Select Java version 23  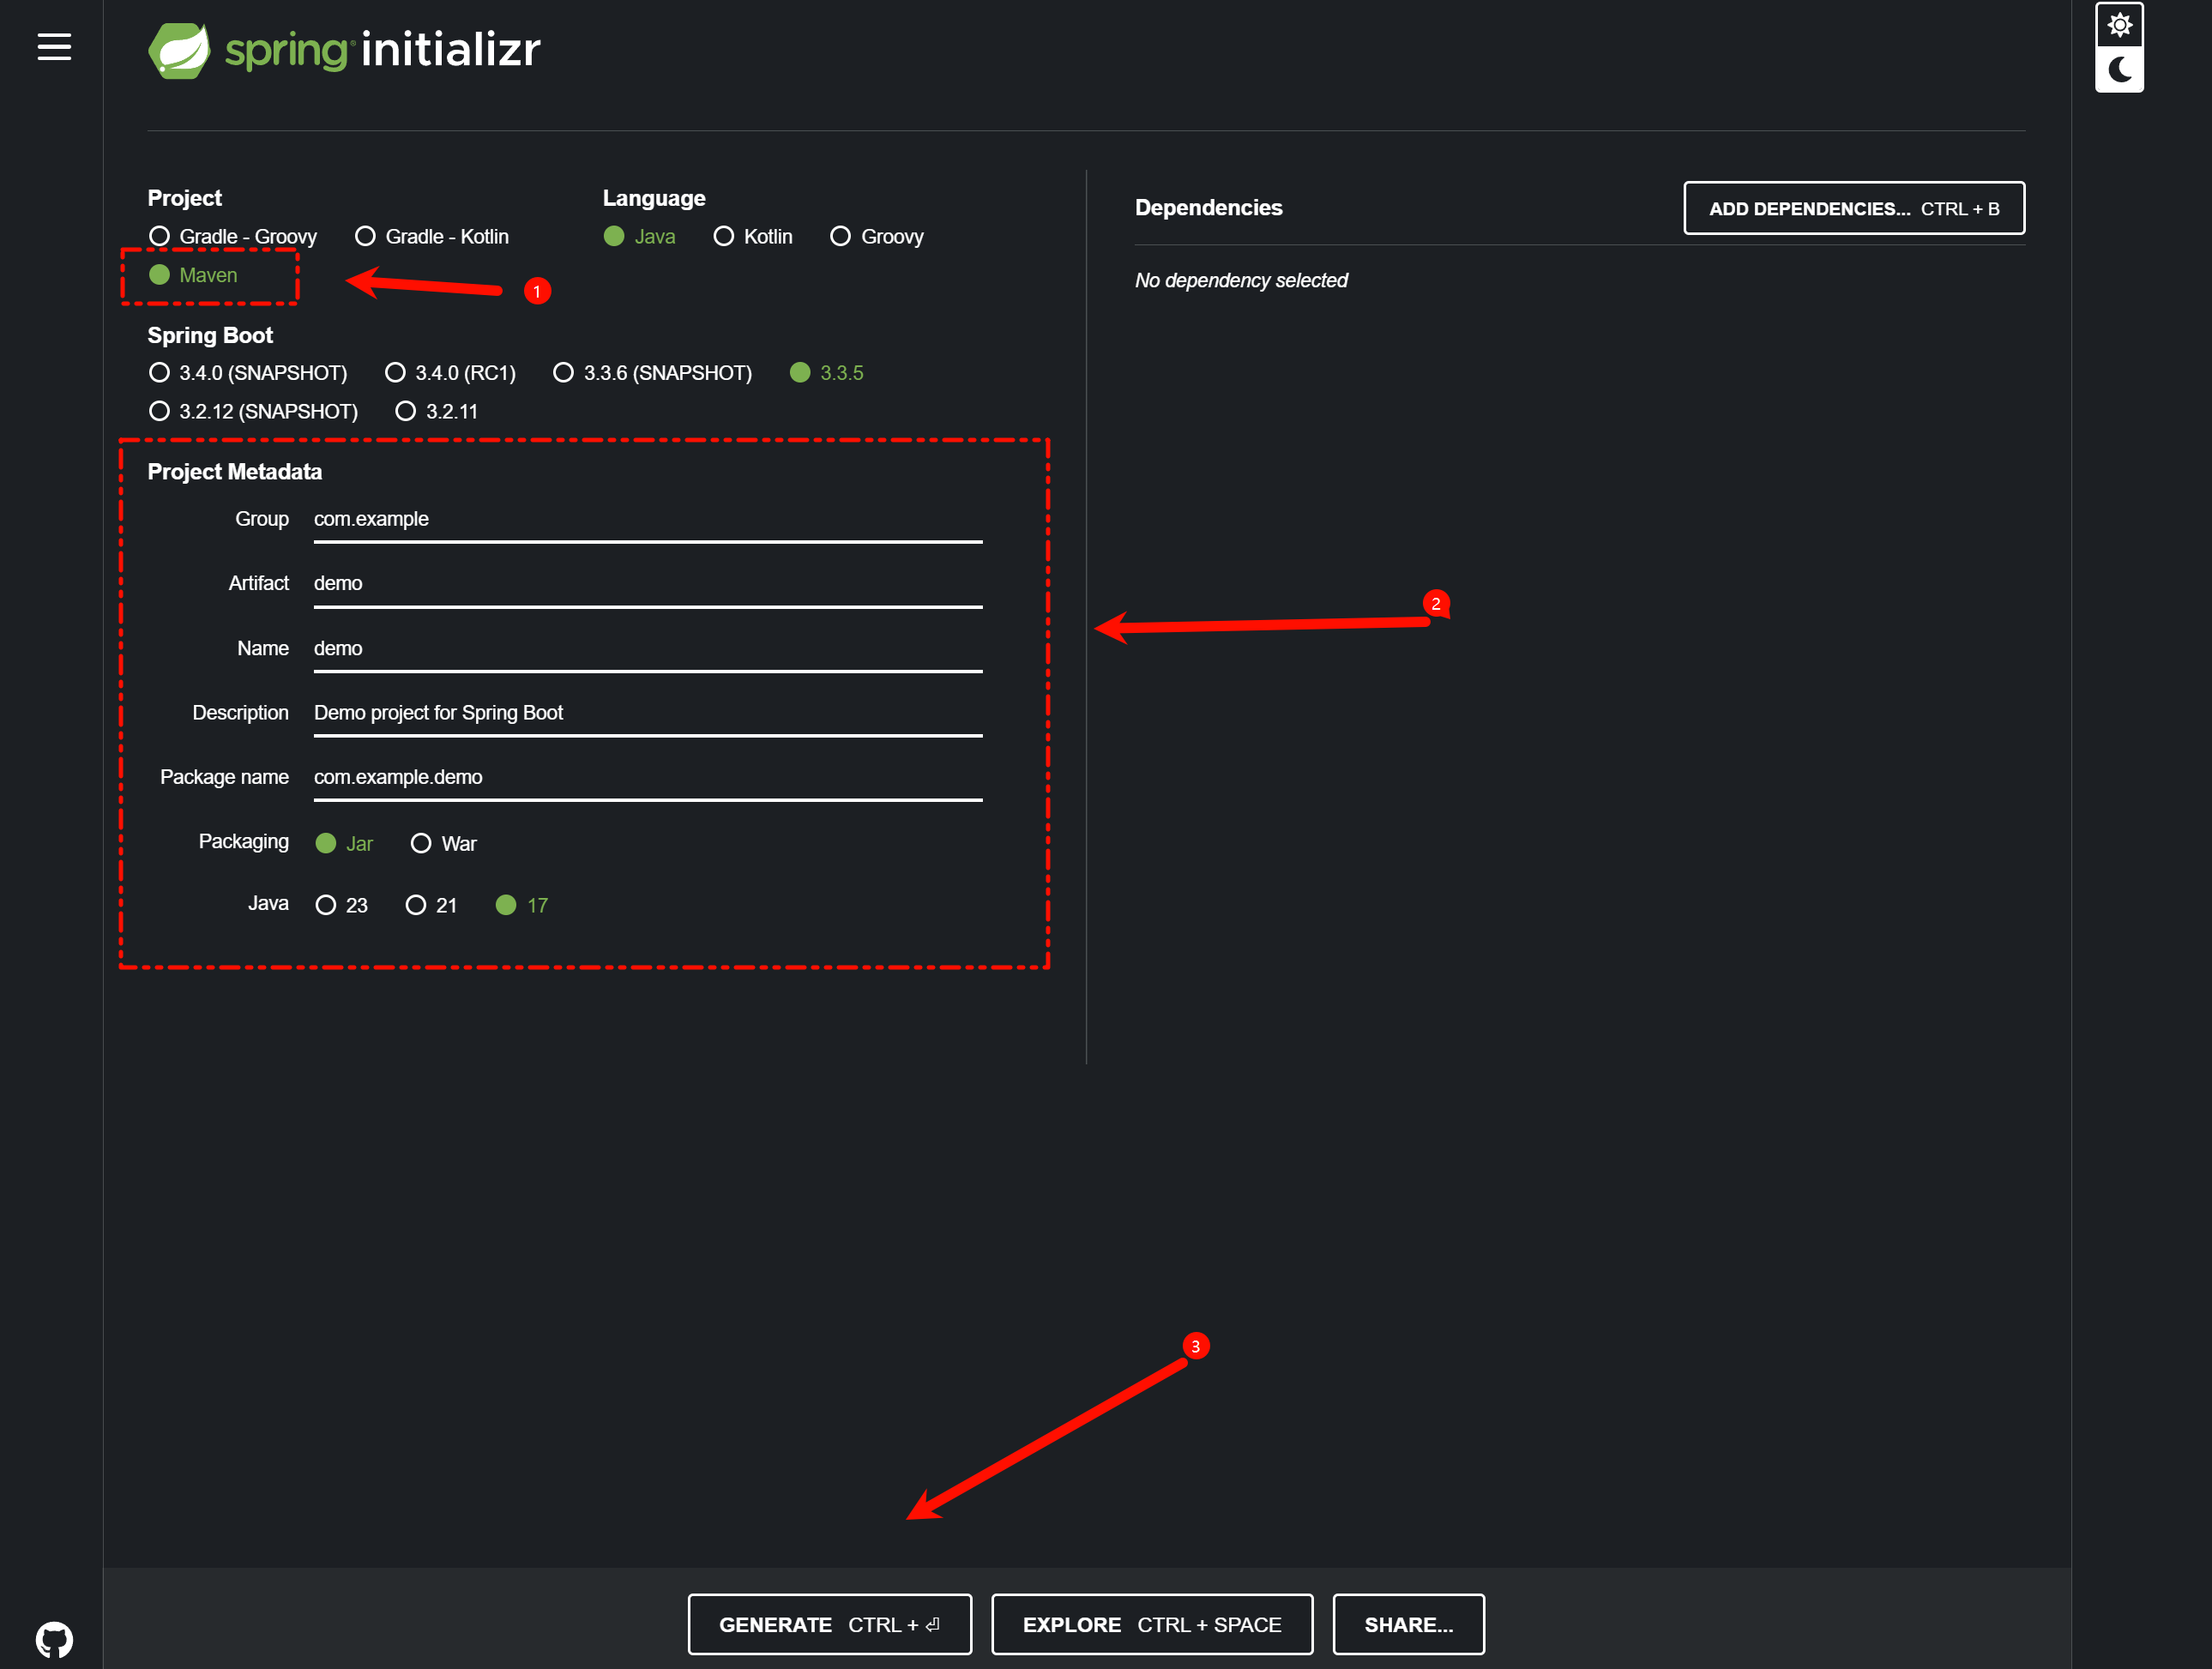[x=341, y=905]
